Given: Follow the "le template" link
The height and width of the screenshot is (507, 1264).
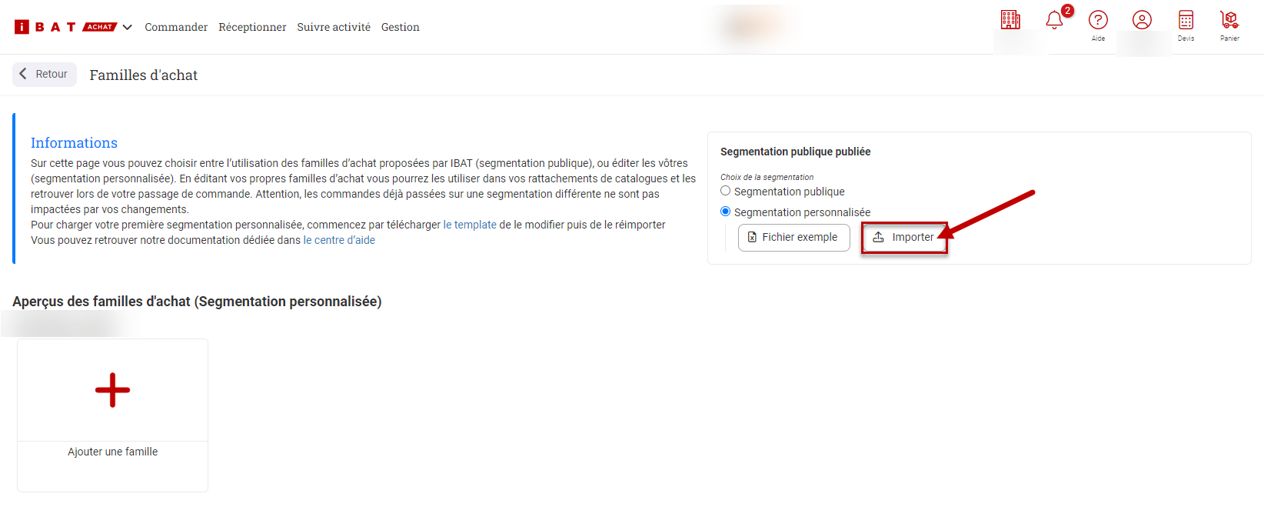Looking at the screenshot, I should (470, 225).
